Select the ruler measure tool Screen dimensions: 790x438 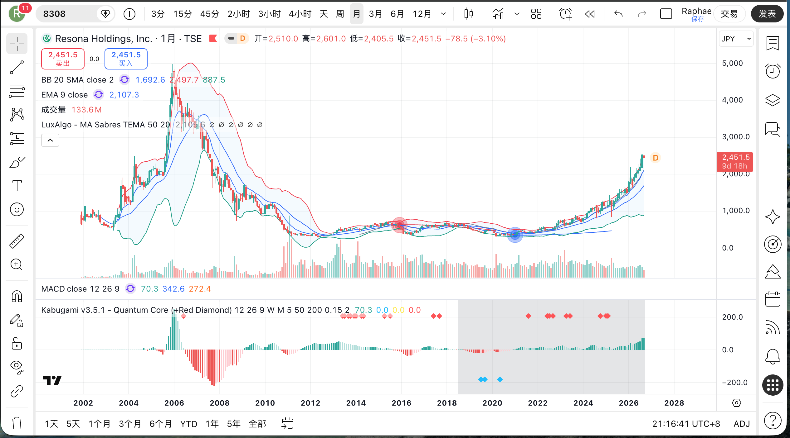[17, 241]
